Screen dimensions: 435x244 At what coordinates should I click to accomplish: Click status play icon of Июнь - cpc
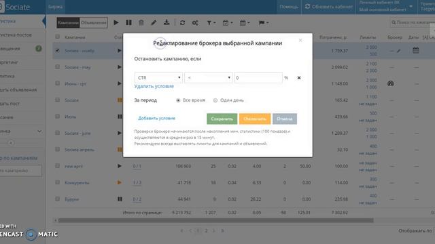click(x=120, y=83)
